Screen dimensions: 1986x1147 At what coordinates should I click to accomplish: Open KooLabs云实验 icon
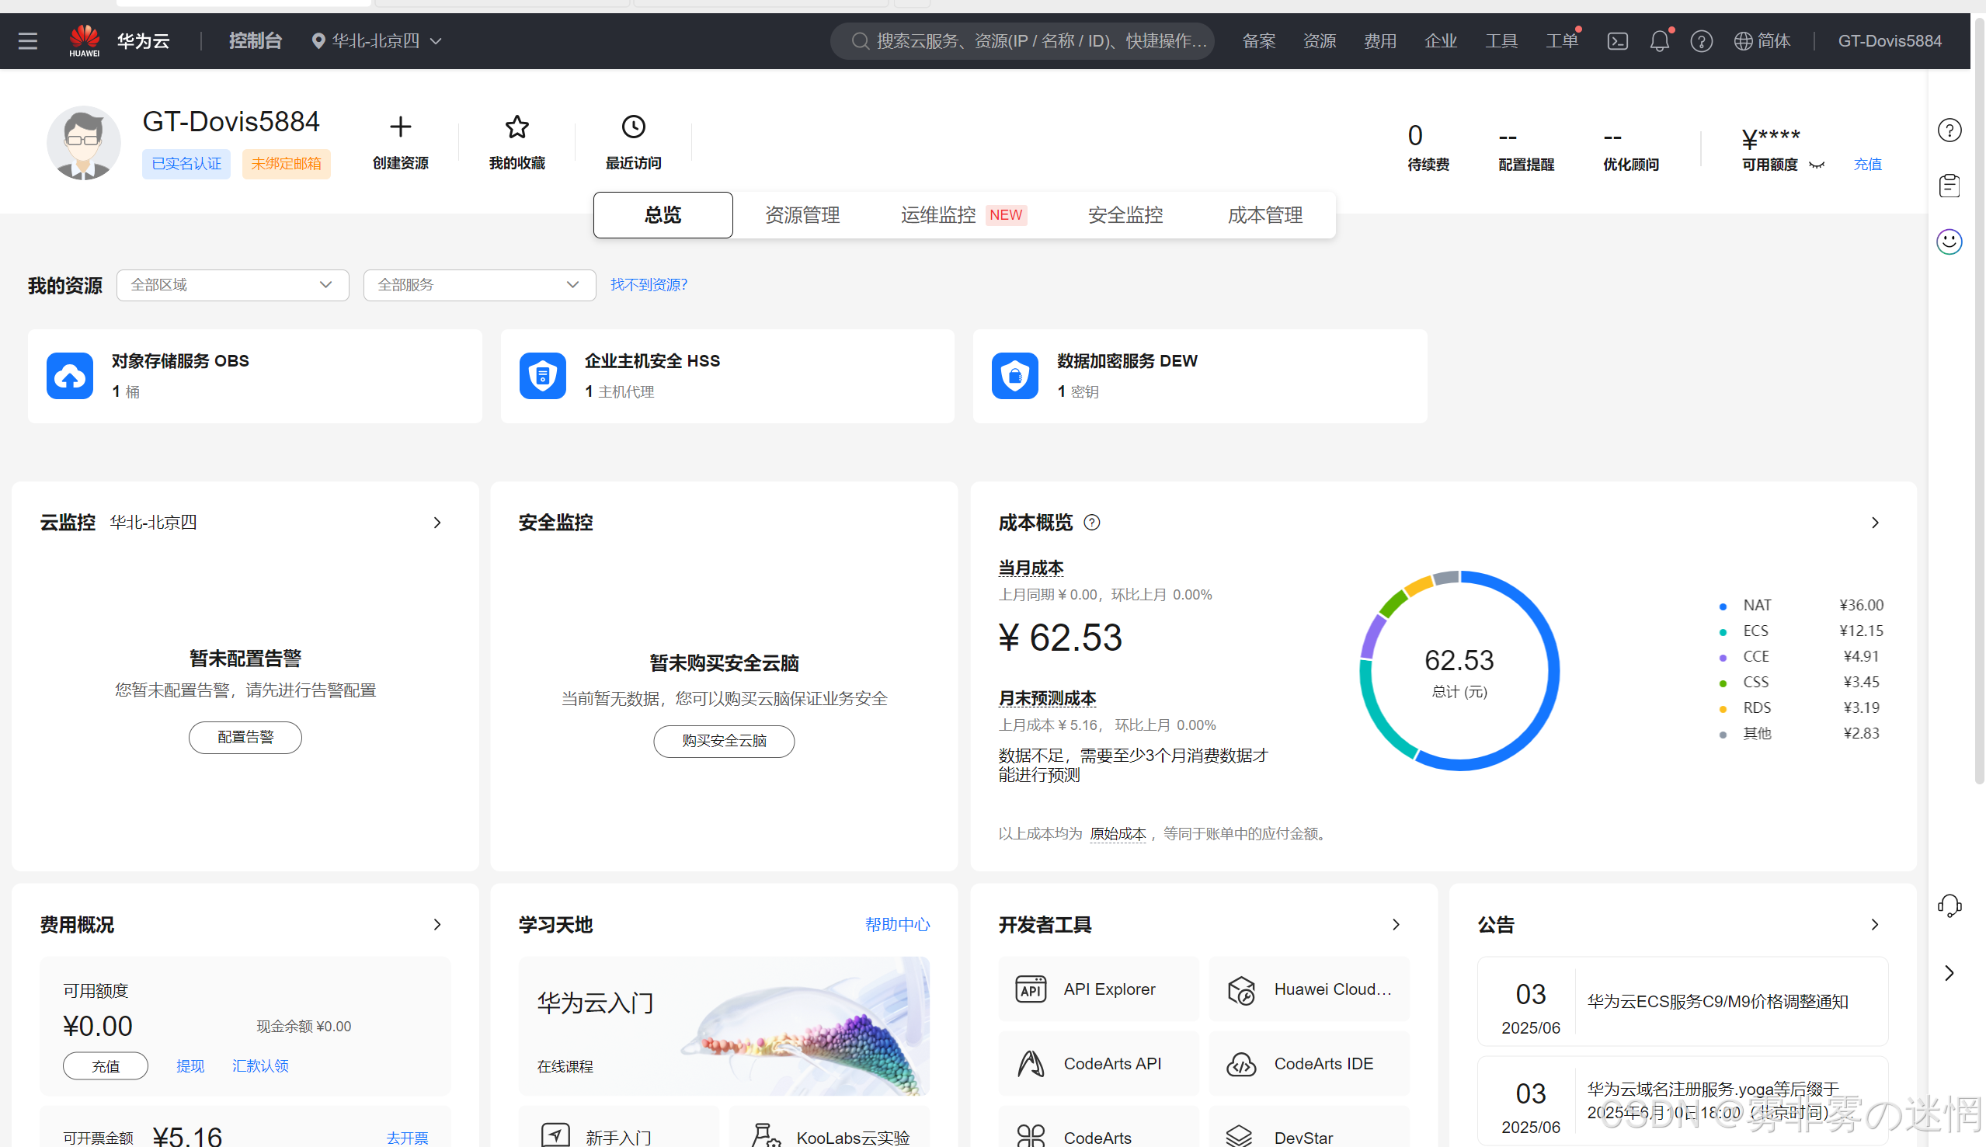[765, 1135]
